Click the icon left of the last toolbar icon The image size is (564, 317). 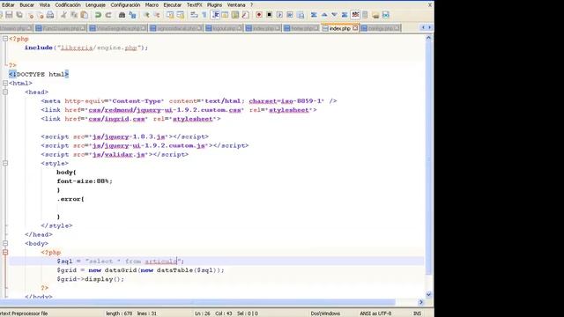[x=375, y=15]
